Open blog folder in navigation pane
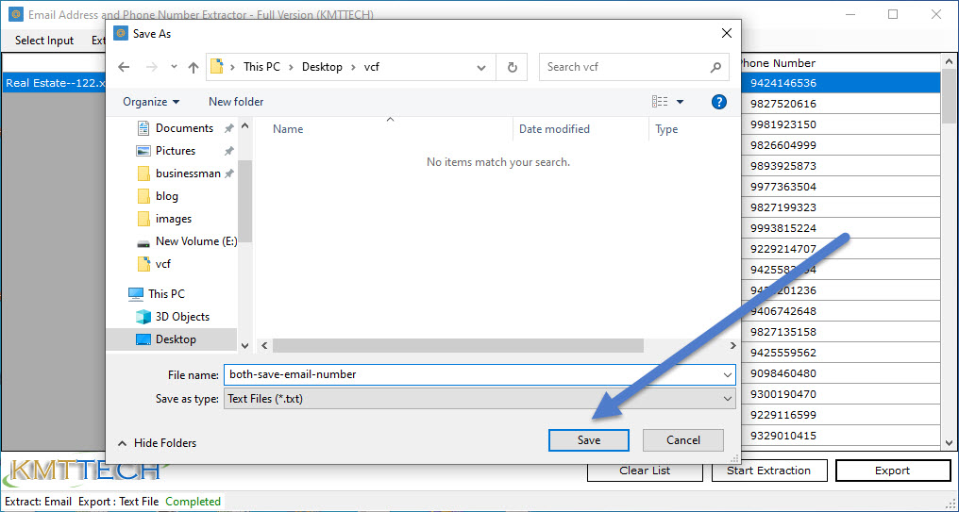 tap(166, 196)
